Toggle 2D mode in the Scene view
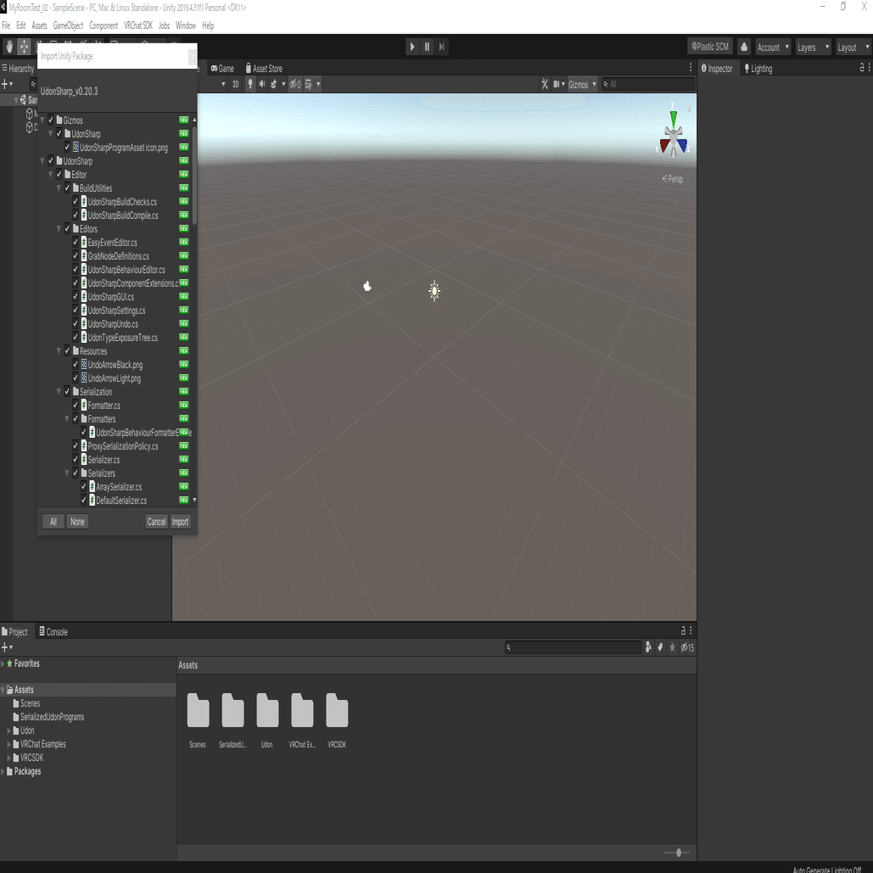The height and width of the screenshot is (873, 873). tap(237, 83)
